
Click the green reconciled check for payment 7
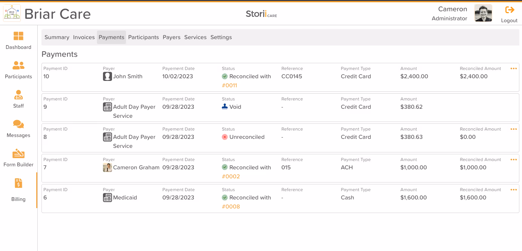pyautogui.click(x=225, y=167)
